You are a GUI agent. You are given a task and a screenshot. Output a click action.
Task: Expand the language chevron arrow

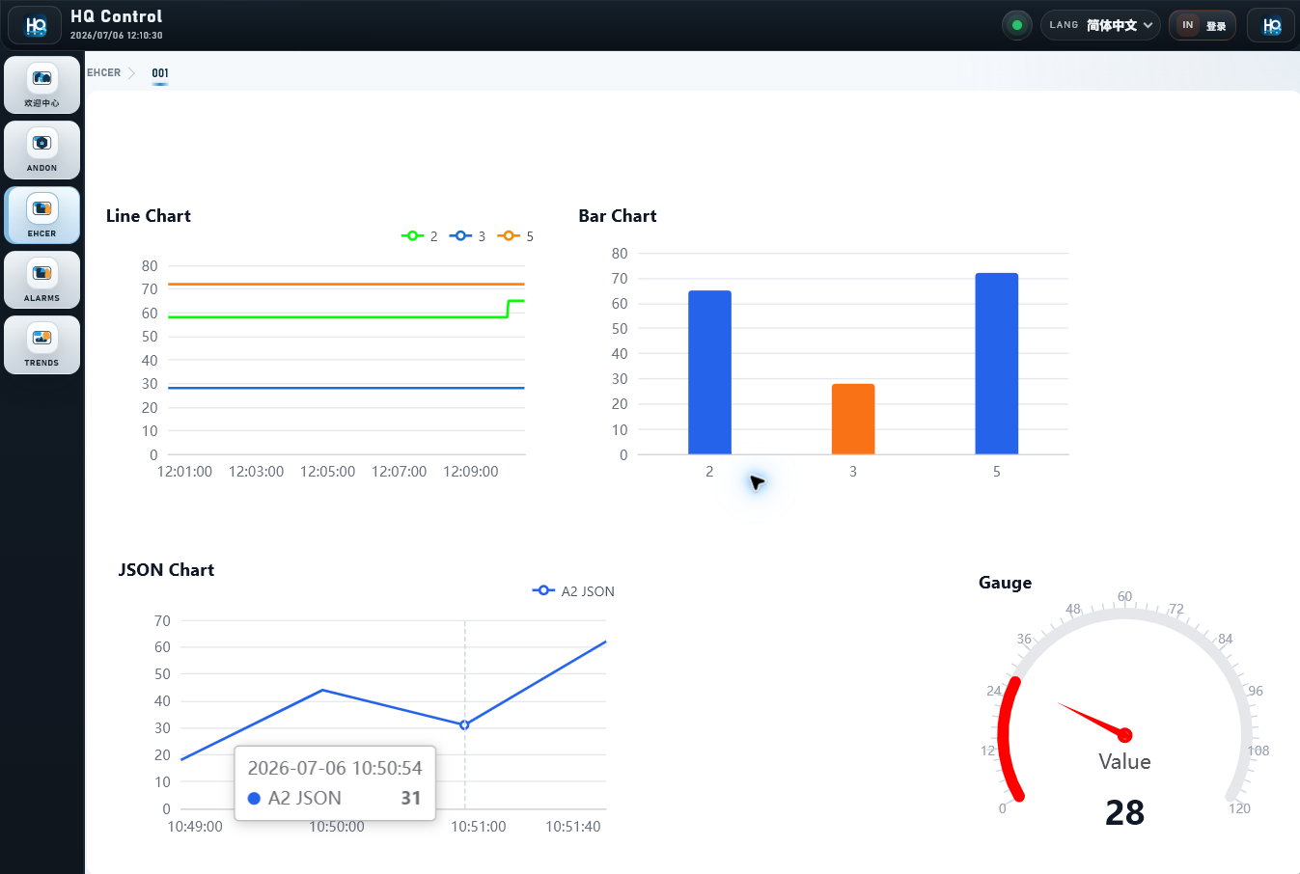point(1148,25)
